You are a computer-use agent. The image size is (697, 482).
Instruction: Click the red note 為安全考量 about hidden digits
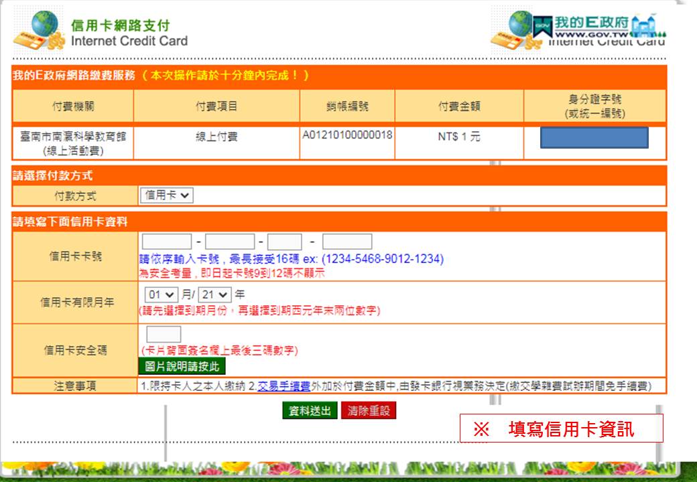point(232,273)
